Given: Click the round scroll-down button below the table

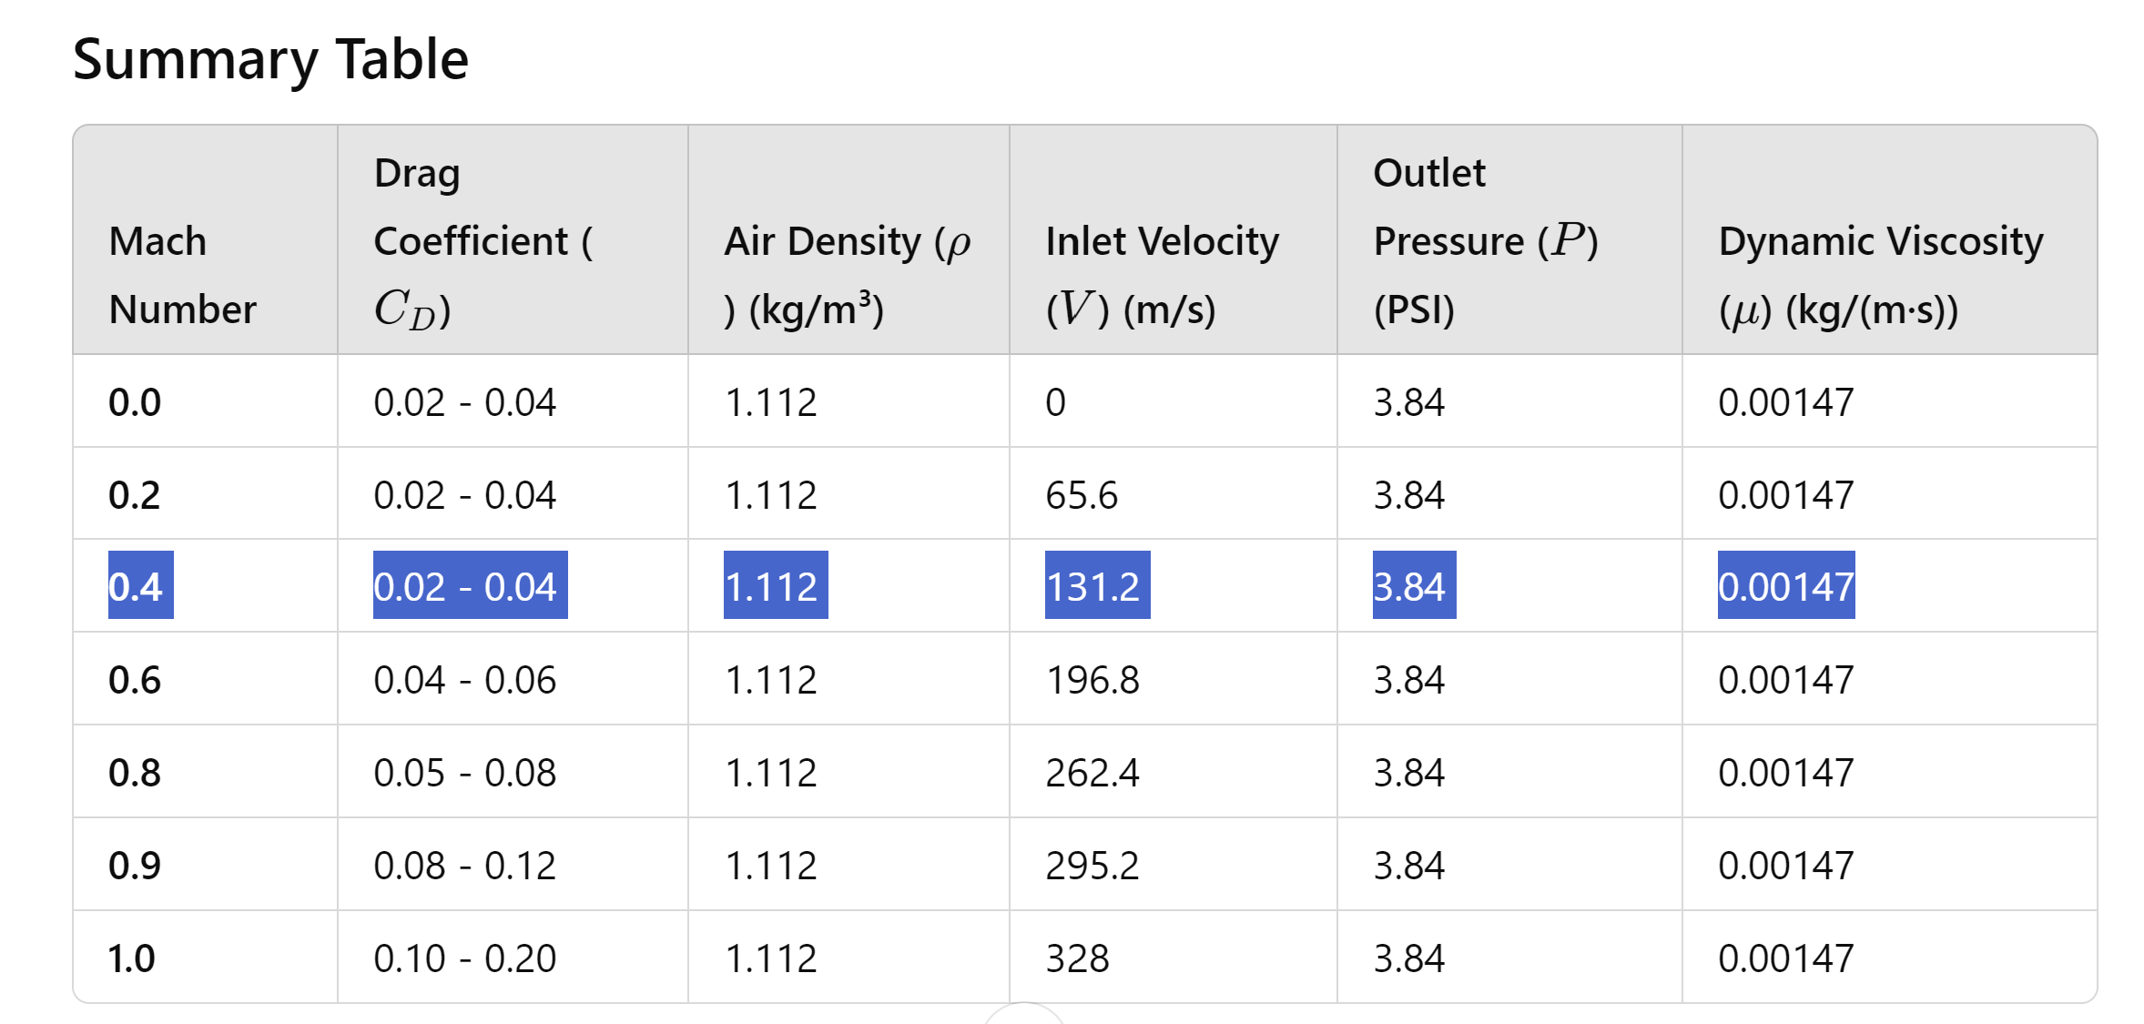Looking at the screenshot, I should coord(1024,1016).
